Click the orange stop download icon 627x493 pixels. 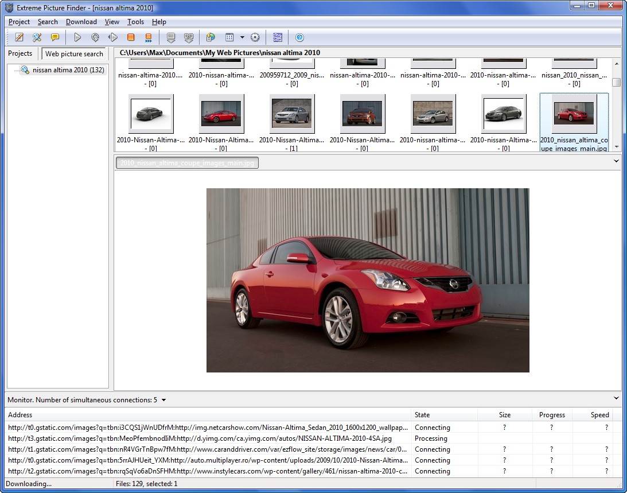click(131, 37)
